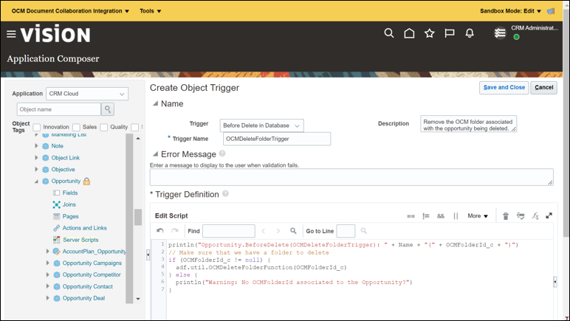
Task: Open the Sandbox Mode Edit dropdown
Action: point(511,11)
